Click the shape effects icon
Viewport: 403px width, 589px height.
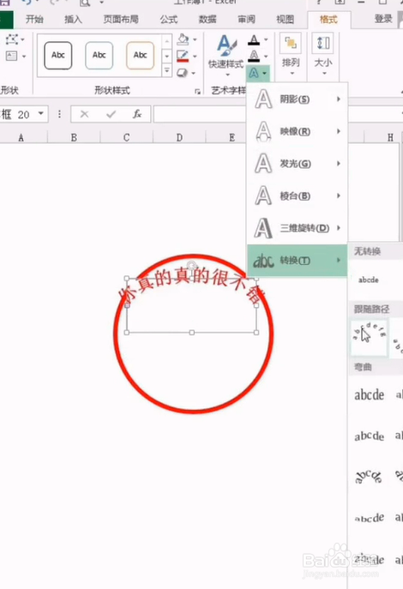click(183, 73)
